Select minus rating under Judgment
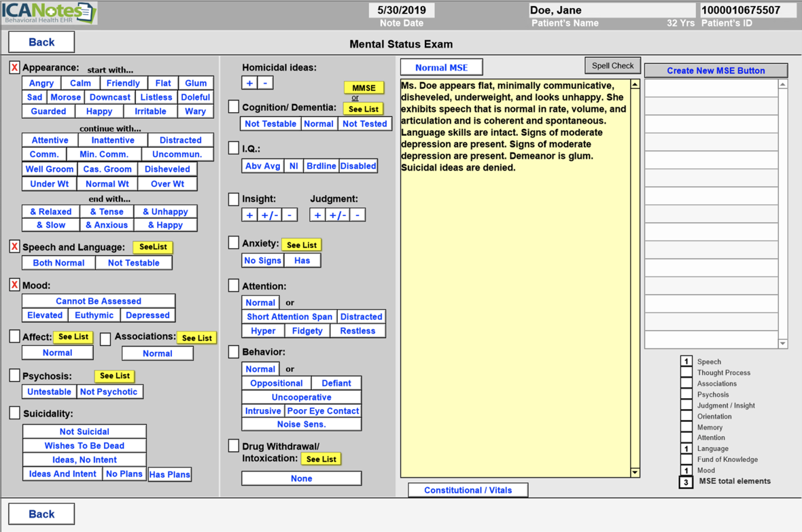Viewport: 802px width, 532px height. point(358,215)
